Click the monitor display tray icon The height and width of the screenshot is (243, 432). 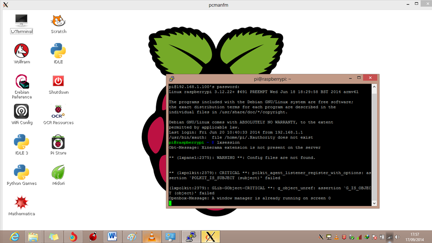click(x=329, y=237)
